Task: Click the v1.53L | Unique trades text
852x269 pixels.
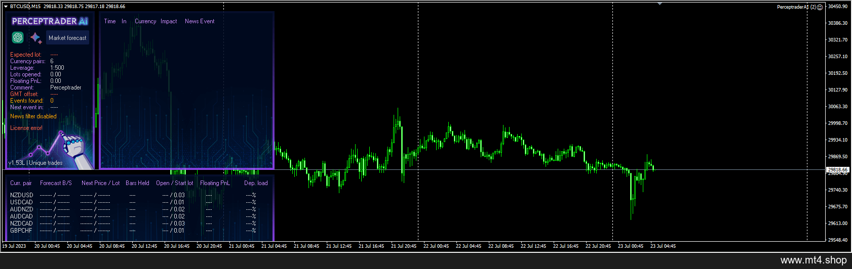Action: tap(35, 163)
